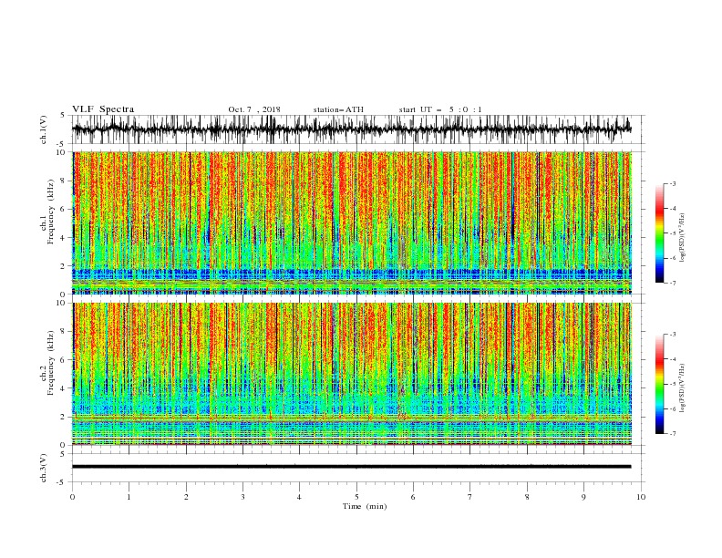Click the "ch.1(V)" axis label
Viewport: 722px width, 558px height.
44,129
